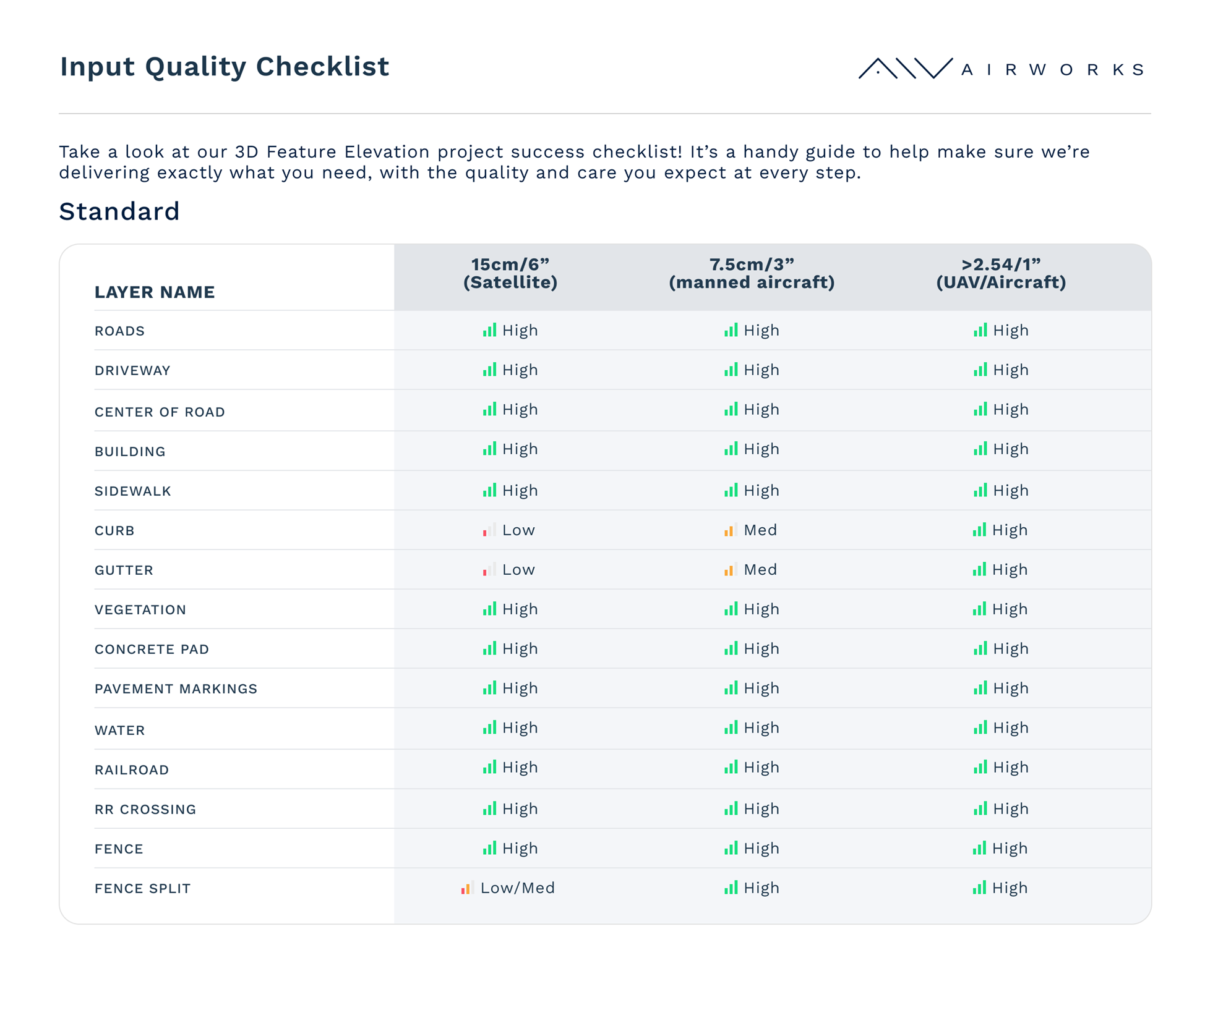The image size is (1205, 1034).
Task: Click the Low/Med bars icon for Fence Split
Action: 467,888
